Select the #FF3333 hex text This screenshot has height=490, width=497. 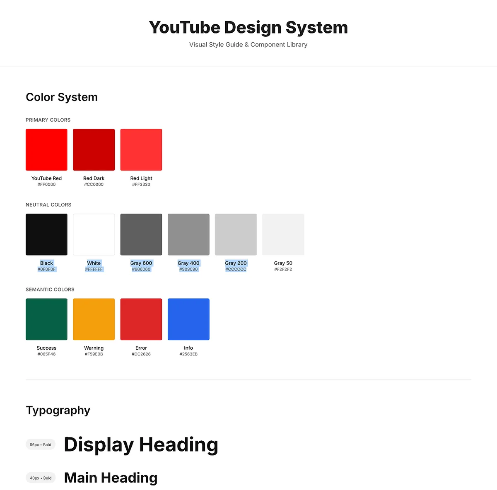coord(141,185)
